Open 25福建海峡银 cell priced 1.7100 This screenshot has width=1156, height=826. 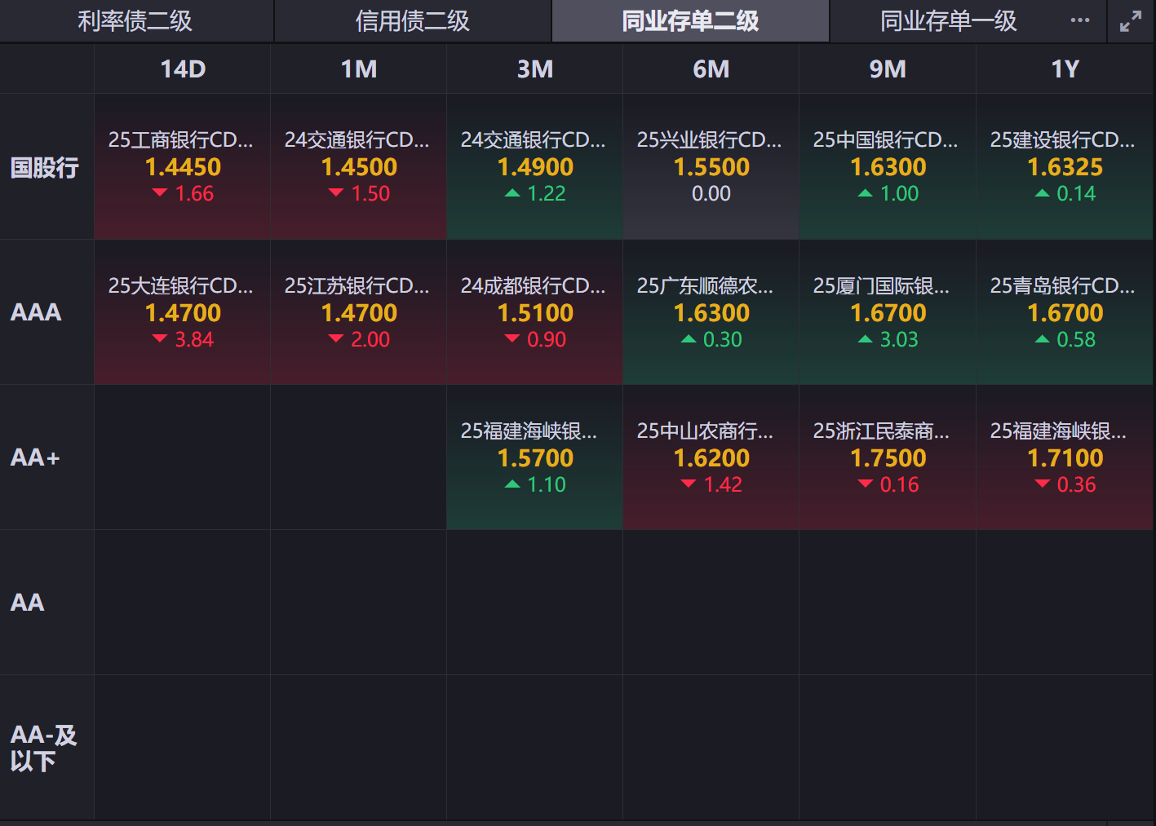pyautogui.click(x=1065, y=457)
